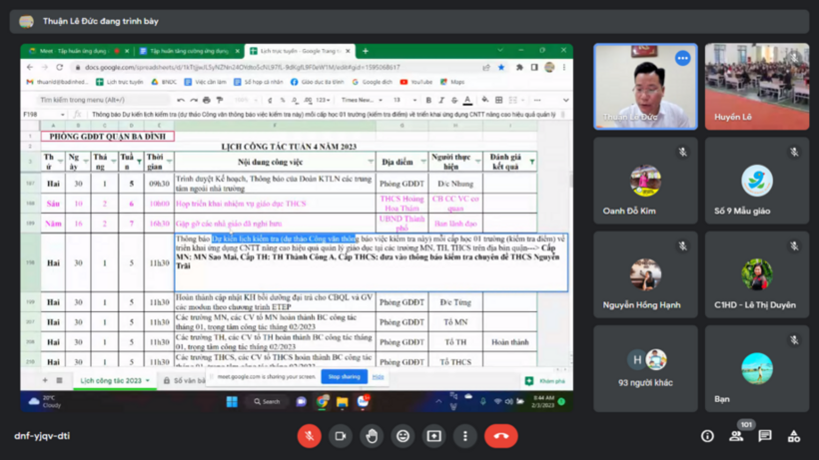
Task: Click Stop sharing button
Action: click(x=344, y=376)
